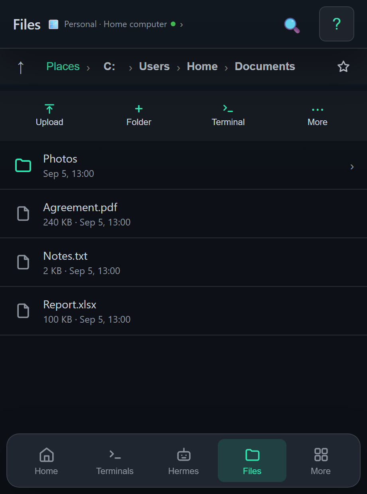Go to Places in breadcrumb

tap(63, 67)
